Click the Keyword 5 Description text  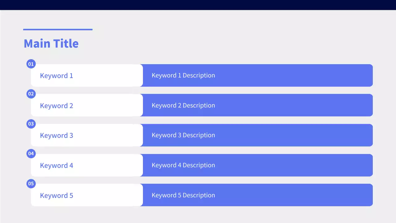183,195
